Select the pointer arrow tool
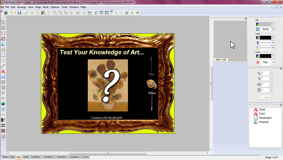Image resolution: width=283 pixels, height=160 pixels. click(3, 22)
